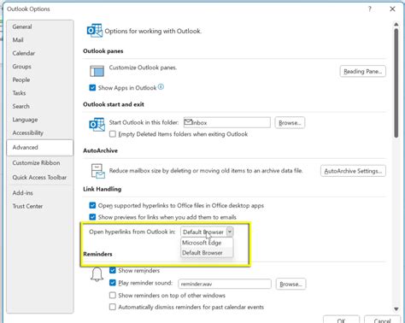Enable Automatically dismiss reminders for past events
This screenshot has width=405, height=323.
(113, 307)
